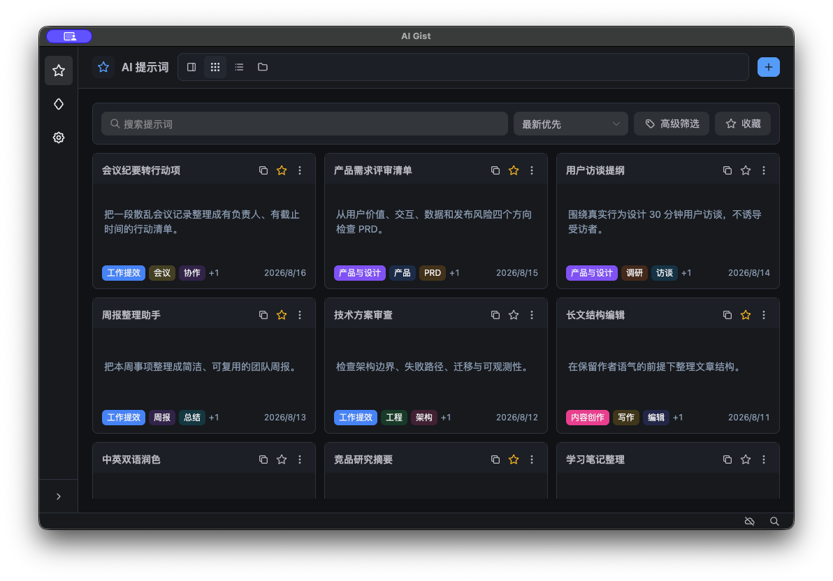Copy the 用户访谈提纲 prompt
The image size is (833, 581).
(x=727, y=170)
